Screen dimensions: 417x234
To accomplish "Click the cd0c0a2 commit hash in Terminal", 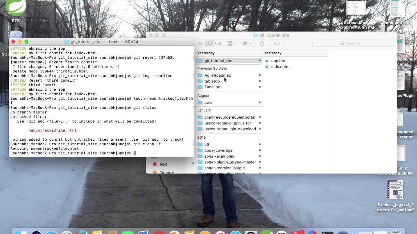I will pos(18,80).
